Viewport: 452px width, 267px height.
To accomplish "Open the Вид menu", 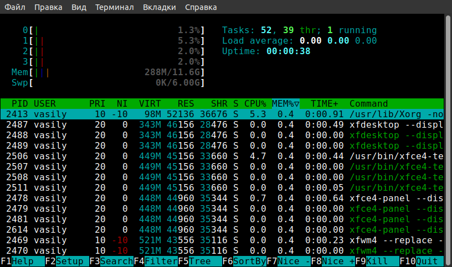I will click(79, 7).
